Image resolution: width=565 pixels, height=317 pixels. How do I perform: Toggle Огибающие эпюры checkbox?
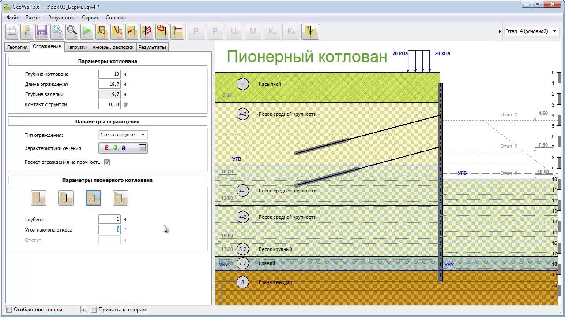coord(9,310)
